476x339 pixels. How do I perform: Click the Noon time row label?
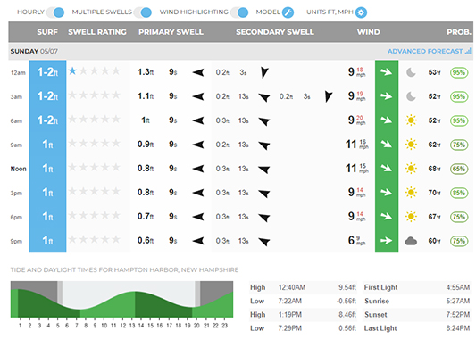tap(18, 169)
